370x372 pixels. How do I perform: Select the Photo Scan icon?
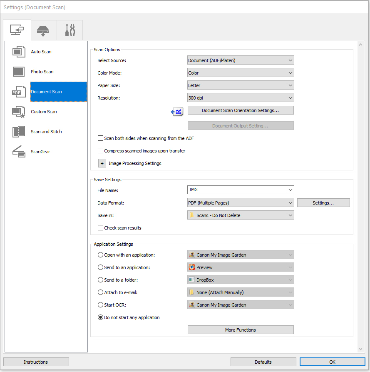point(19,72)
